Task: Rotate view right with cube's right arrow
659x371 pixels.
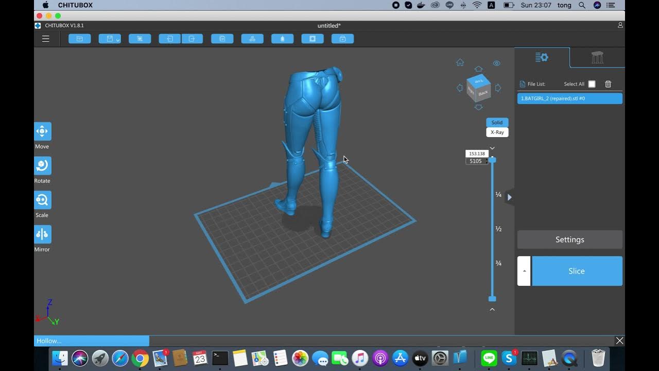Action: point(498,88)
